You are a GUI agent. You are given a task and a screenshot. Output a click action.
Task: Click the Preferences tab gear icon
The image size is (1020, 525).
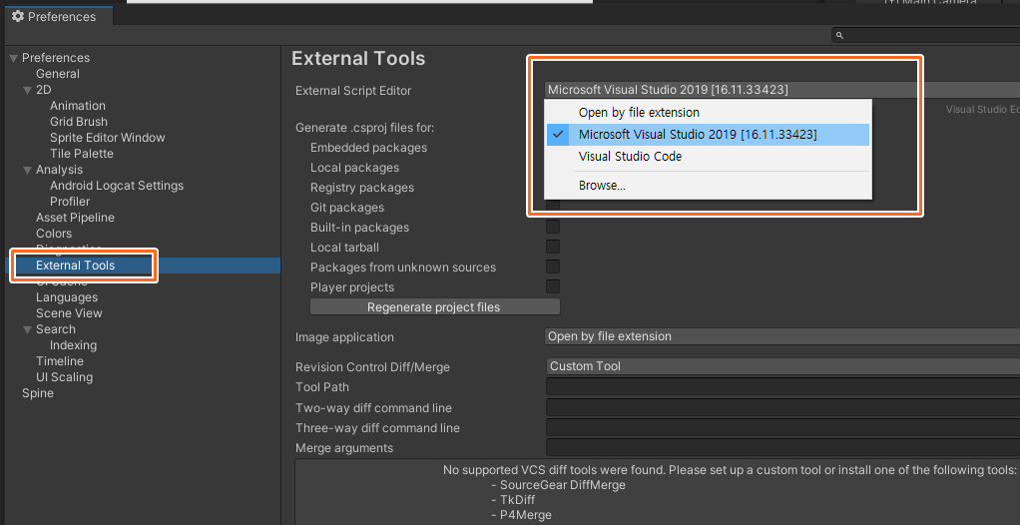[18, 16]
